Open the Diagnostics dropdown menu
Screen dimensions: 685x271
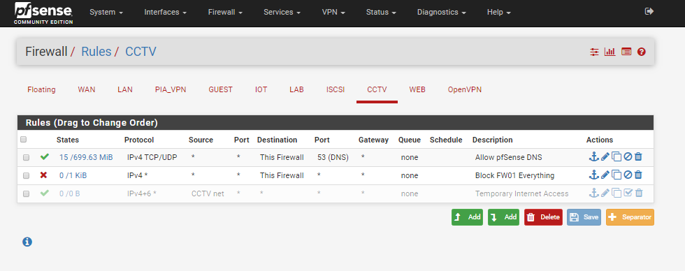[x=441, y=13]
